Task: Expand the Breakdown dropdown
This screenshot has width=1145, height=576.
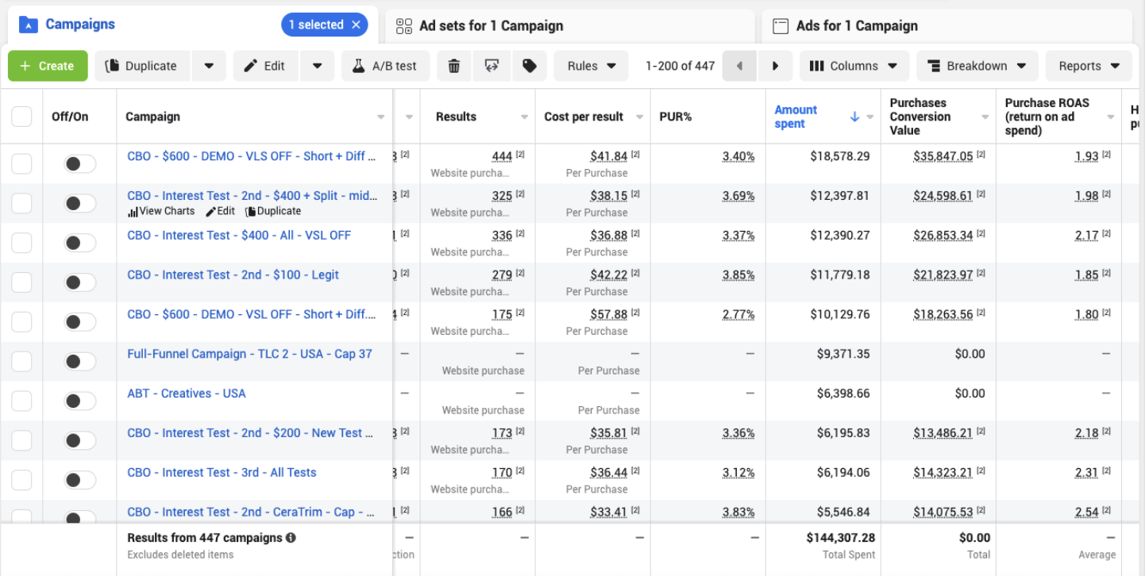Action: point(977,66)
